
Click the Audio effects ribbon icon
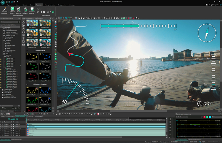[x=25, y=10]
